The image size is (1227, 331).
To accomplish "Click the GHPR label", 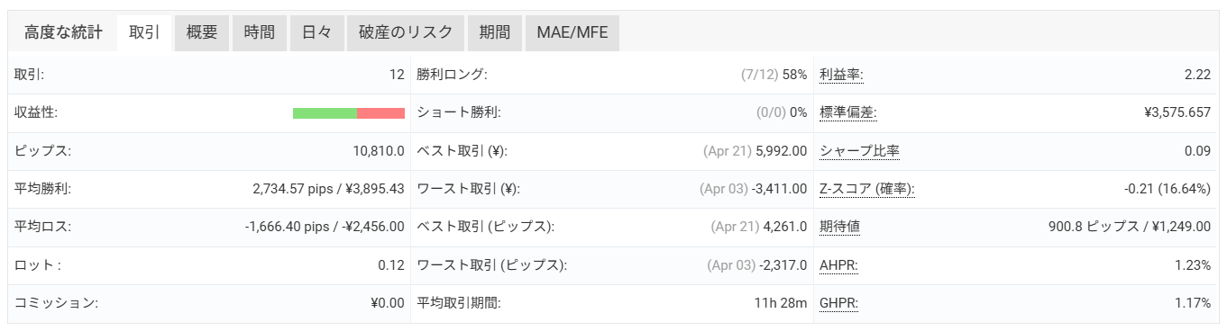I will [x=838, y=303].
